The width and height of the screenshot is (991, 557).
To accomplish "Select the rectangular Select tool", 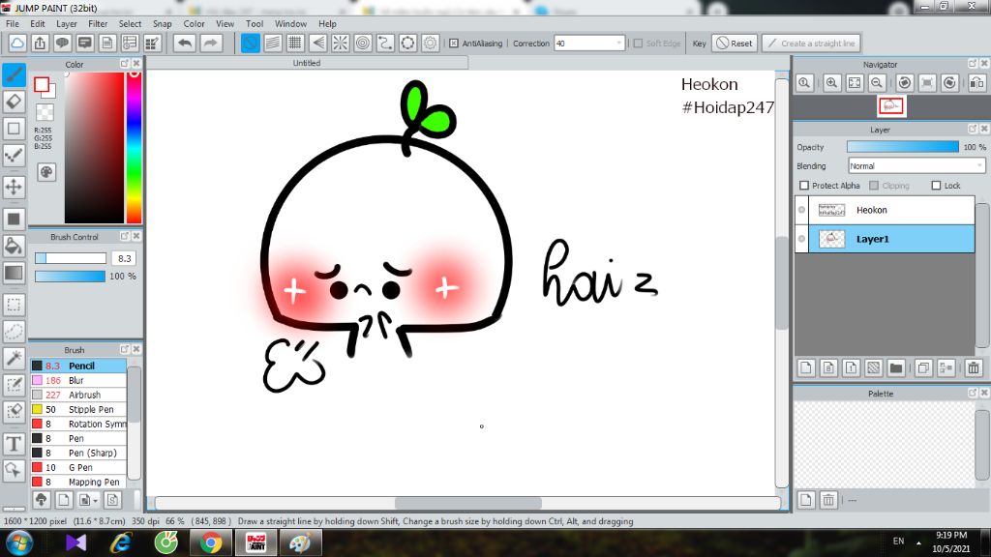I will pyautogui.click(x=14, y=305).
